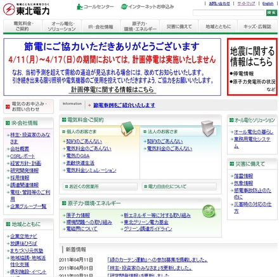Viewport: 279px width, 277px height.
Task: Open the 採用情報 link
Action: (x=20, y=178)
